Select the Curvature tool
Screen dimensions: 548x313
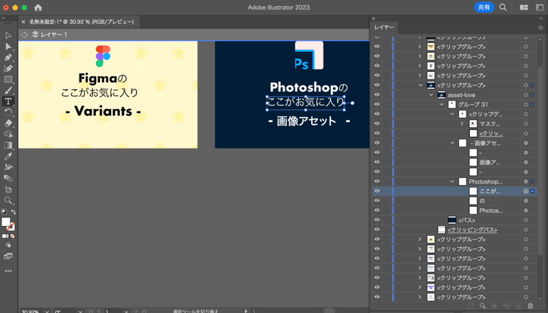click(8, 68)
